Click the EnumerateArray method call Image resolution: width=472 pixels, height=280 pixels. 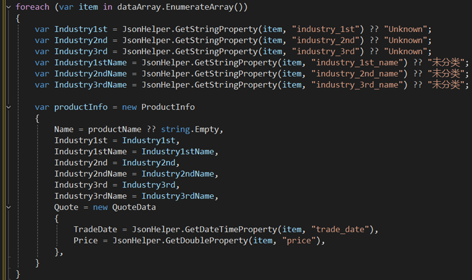[199, 7]
